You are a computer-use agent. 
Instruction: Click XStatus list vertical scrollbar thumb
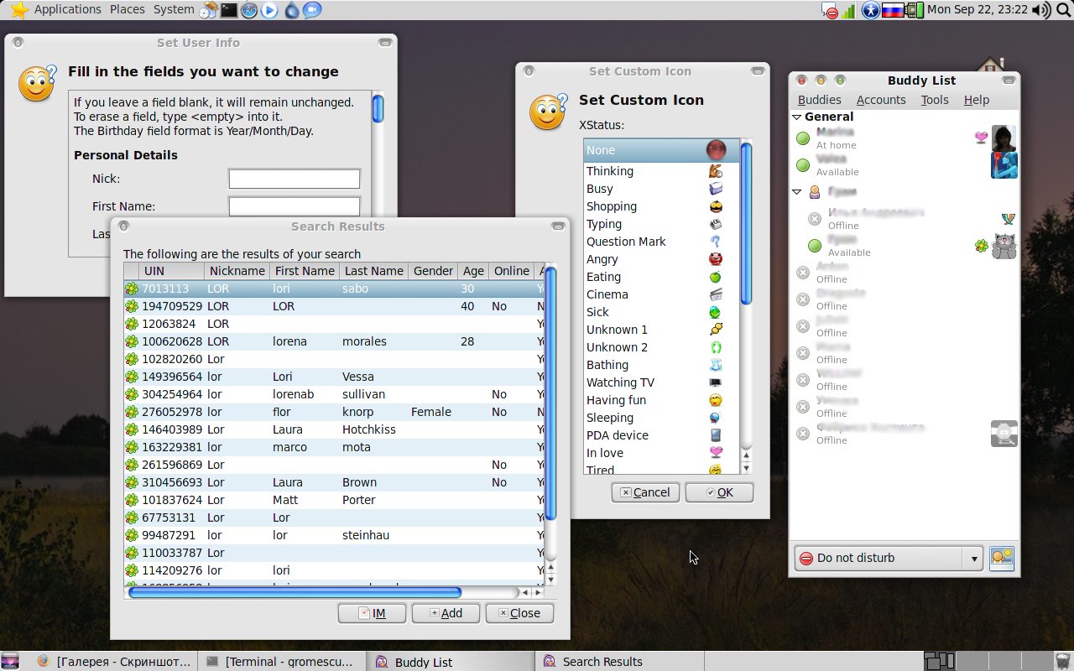(x=746, y=224)
